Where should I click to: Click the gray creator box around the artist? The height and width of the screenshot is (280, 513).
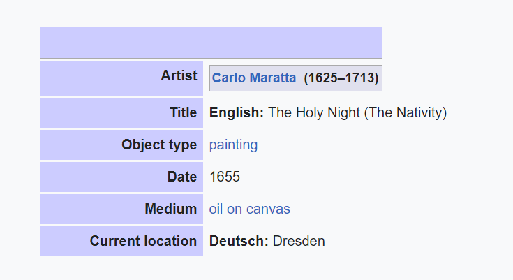[295, 78]
